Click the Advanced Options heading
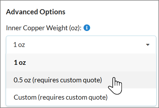159x108 pixels. click(x=36, y=12)
